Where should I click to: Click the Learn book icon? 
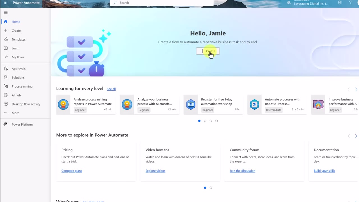(6, 48)
